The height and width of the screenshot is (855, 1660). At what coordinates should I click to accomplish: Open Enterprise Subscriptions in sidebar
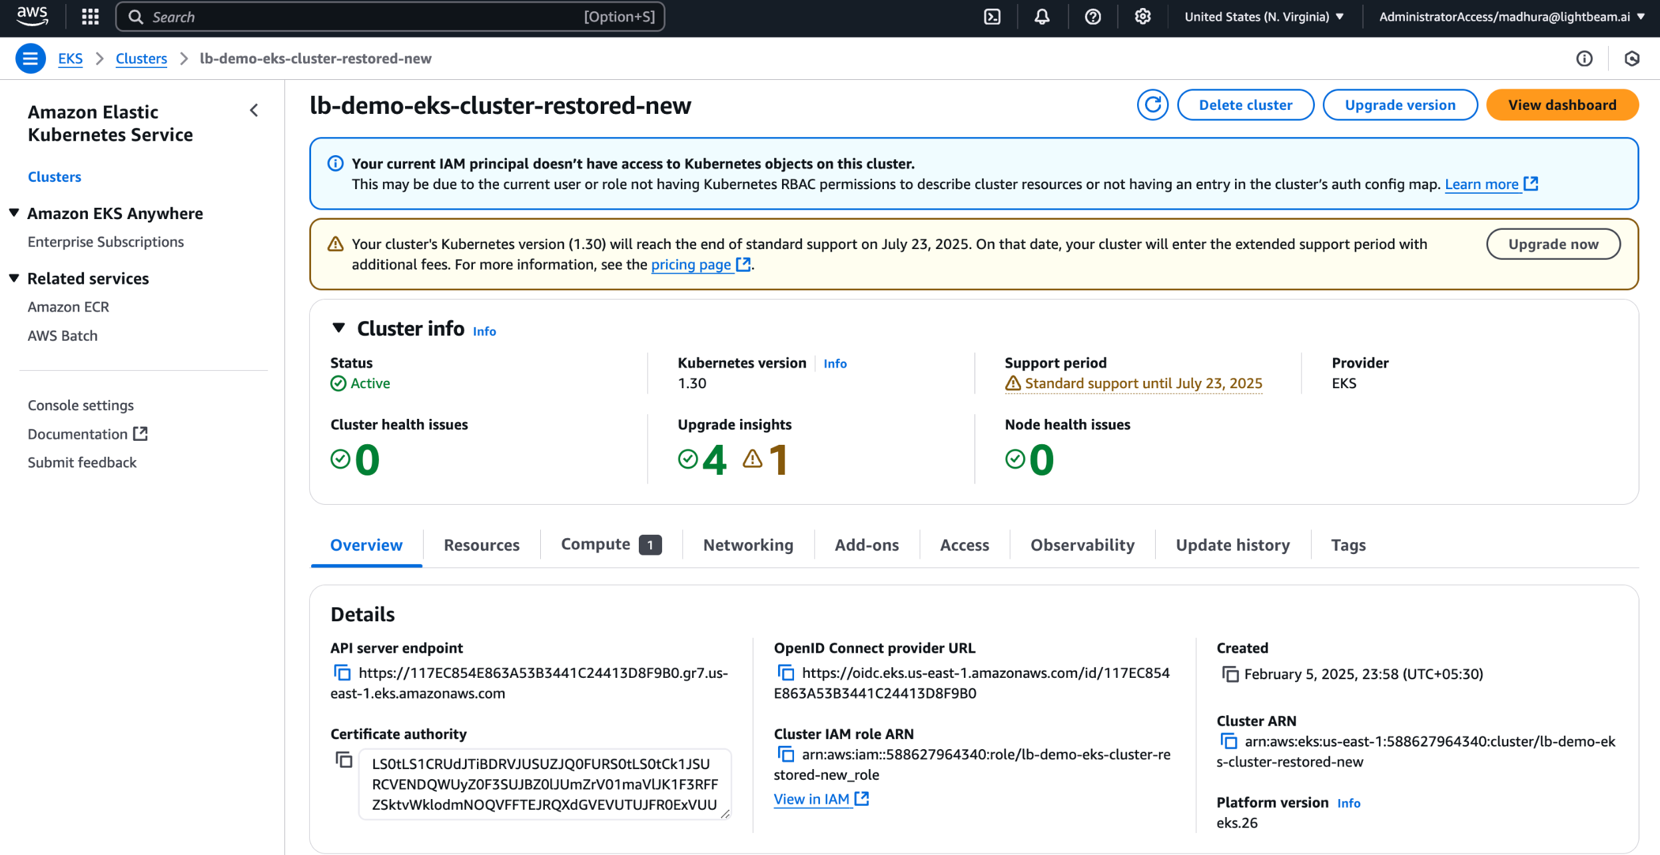coord(106,242)
